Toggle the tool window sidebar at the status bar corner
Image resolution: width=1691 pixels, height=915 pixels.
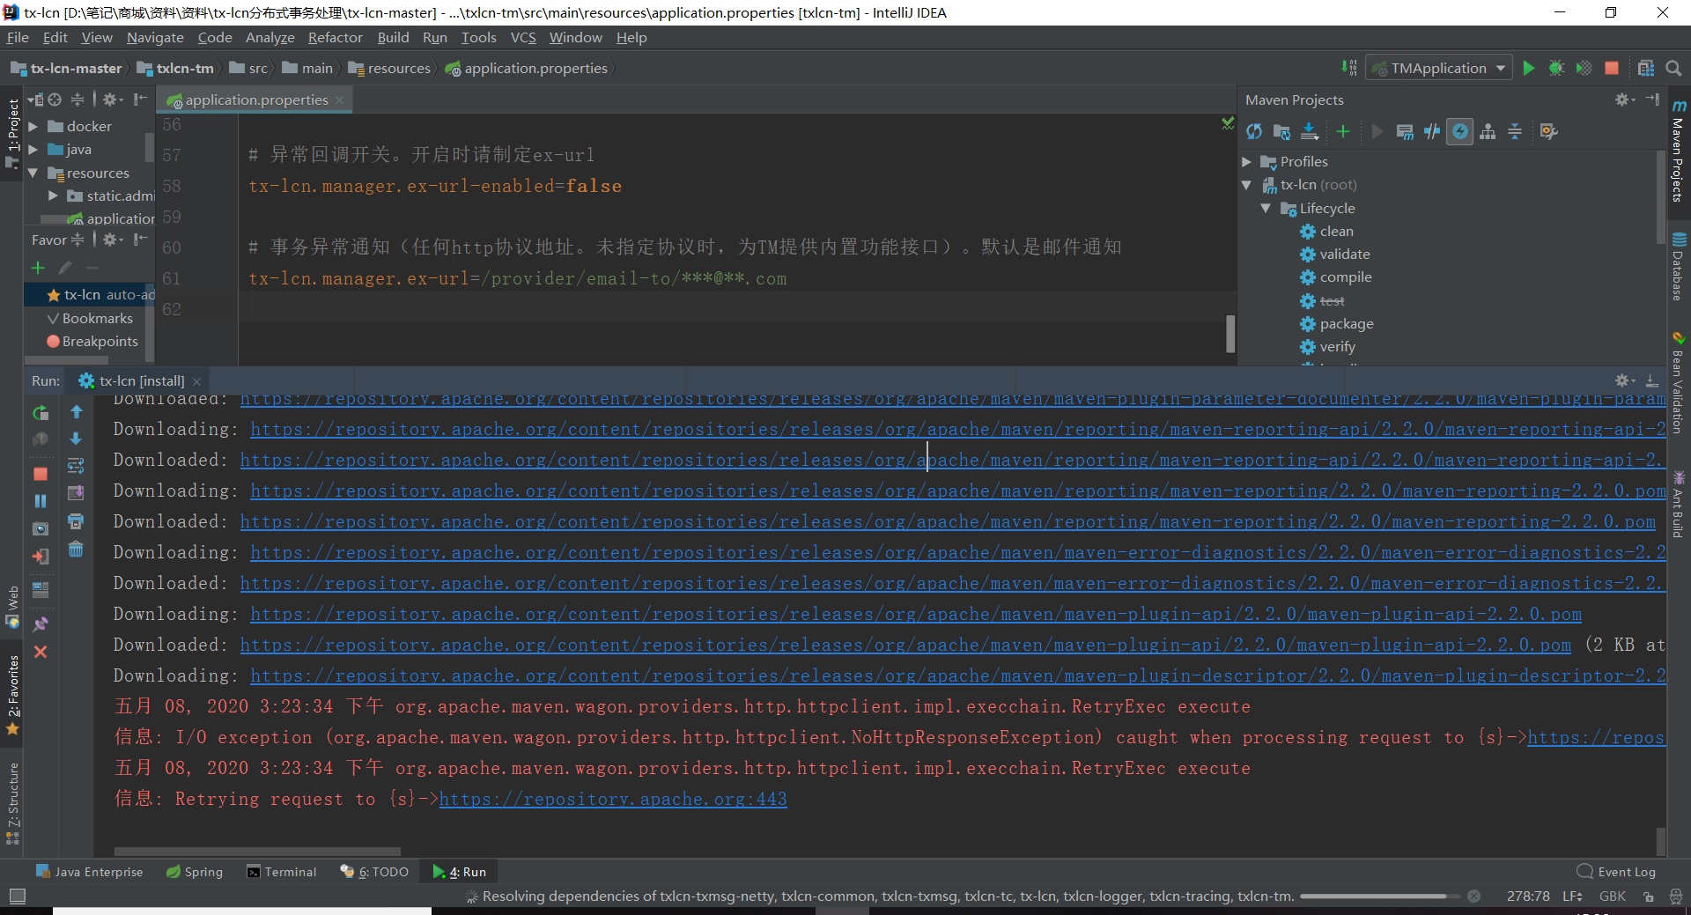[x=17, y=897]
